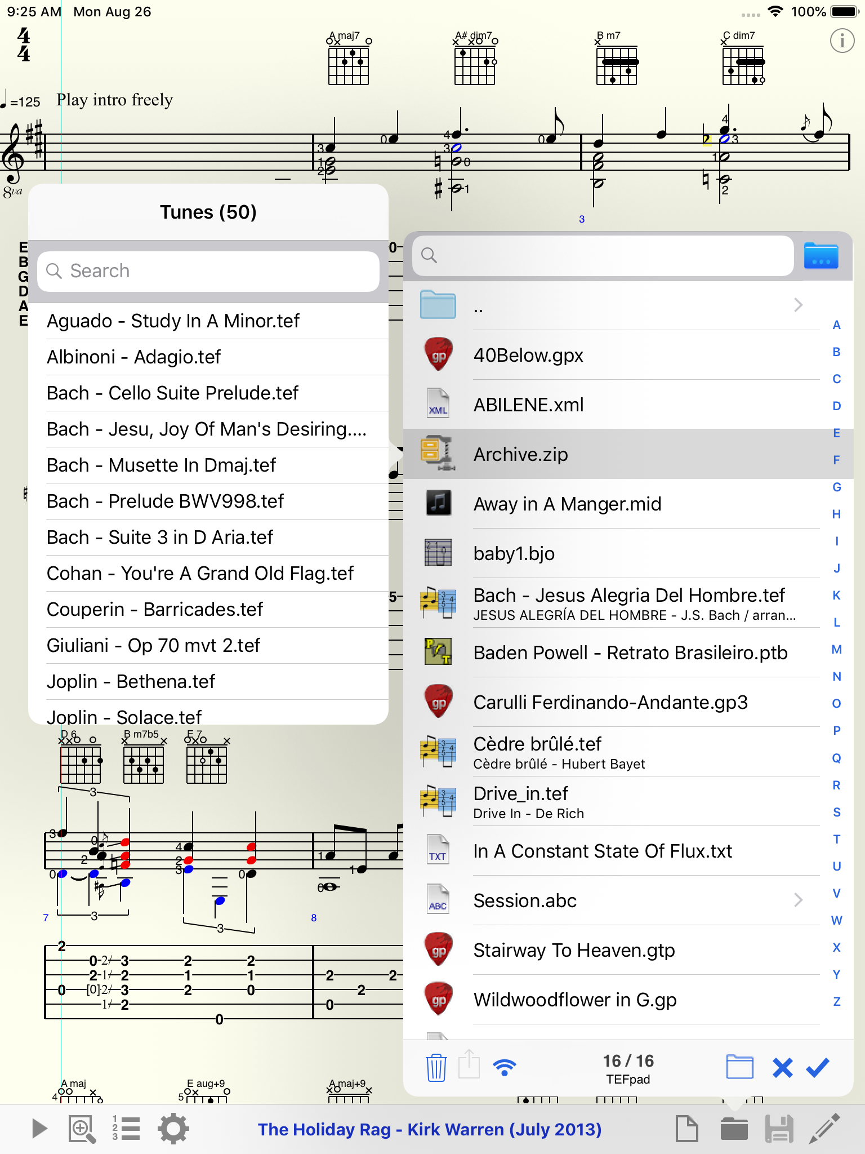Click the tempo marking =125

pyautogui.click(x=21, y=101)
